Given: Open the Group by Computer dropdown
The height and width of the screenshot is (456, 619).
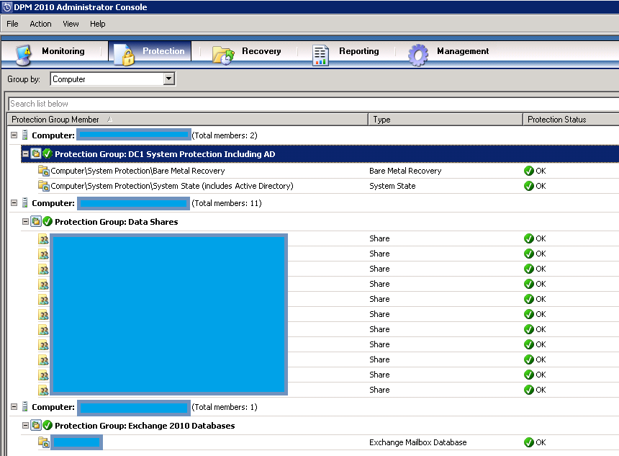Looking at the screenshot, I should (168, 79).
